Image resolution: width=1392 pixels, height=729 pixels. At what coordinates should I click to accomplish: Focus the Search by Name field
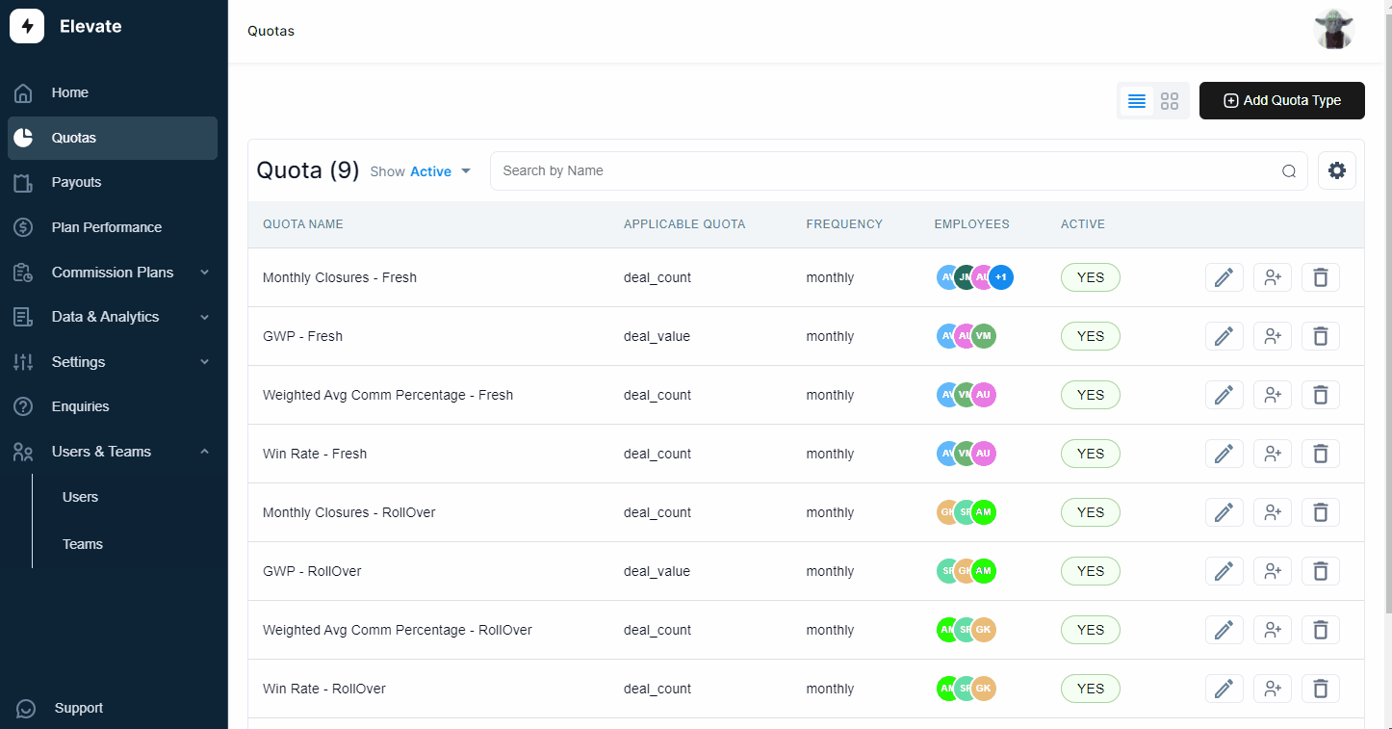coord(899,170)
